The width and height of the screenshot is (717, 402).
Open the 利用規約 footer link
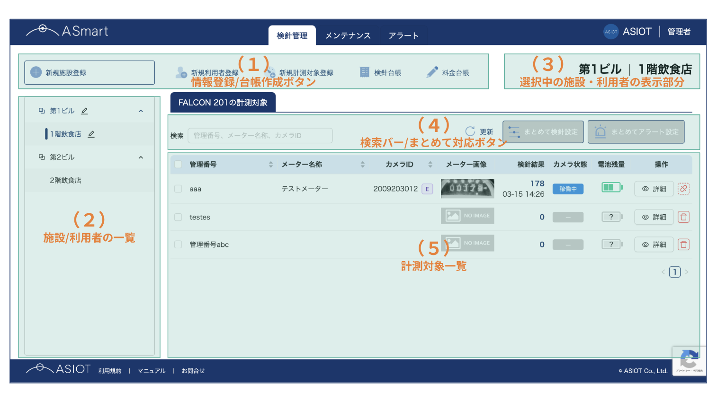(110, 371)
